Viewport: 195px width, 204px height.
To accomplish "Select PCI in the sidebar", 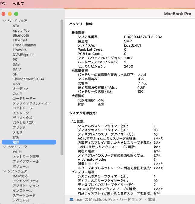I will coord(16,60).
